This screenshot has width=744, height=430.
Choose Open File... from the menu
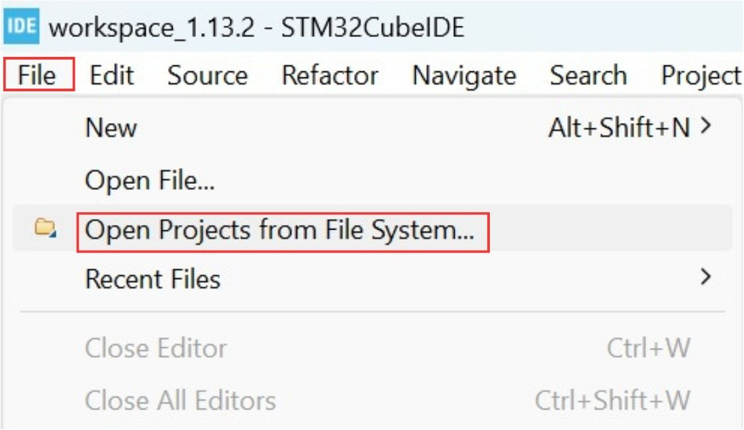pos(150,179)
